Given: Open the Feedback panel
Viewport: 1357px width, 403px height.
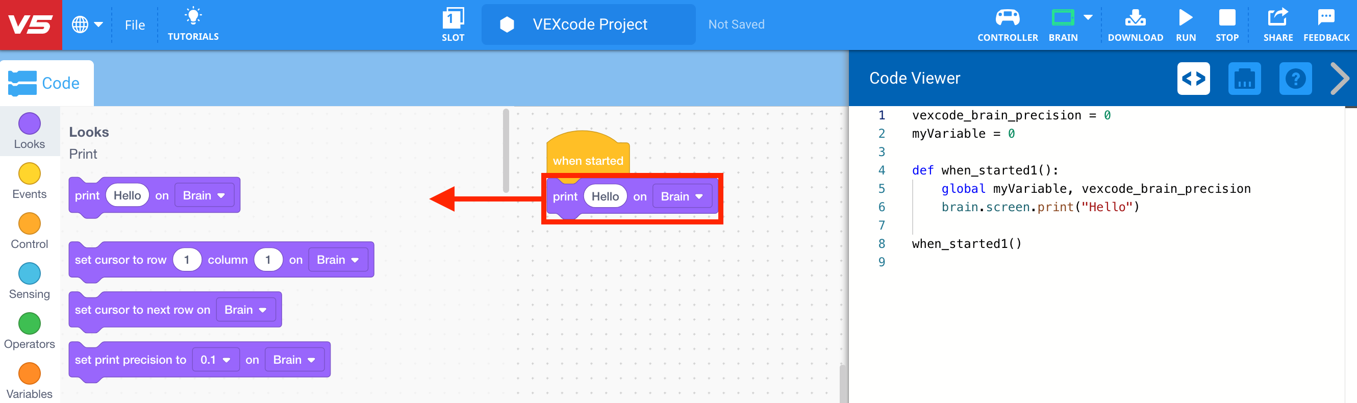Looking at the screenshot, I should (1326, 23).
